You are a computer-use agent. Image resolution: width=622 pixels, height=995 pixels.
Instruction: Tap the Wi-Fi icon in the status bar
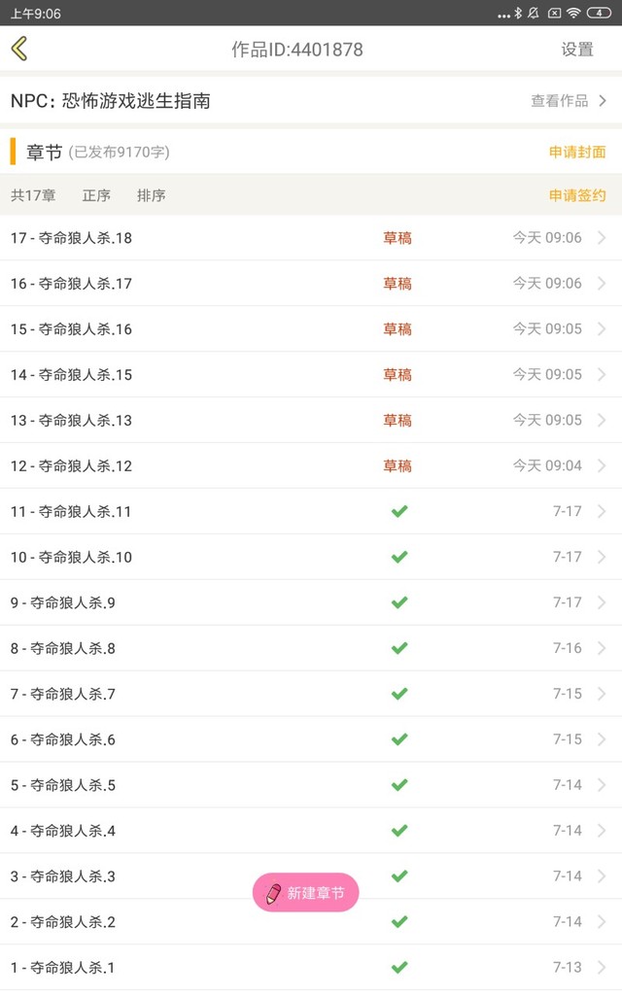[x=573, y=13]
